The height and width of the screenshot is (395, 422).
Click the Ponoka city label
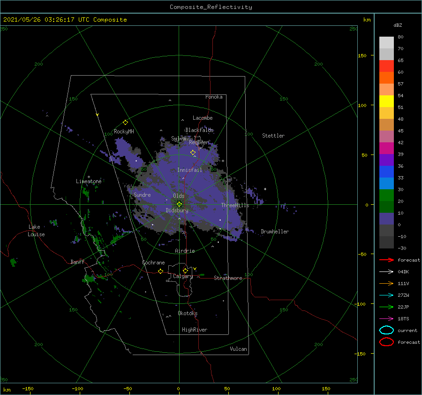pyautogui.click(x=214, y=97)
